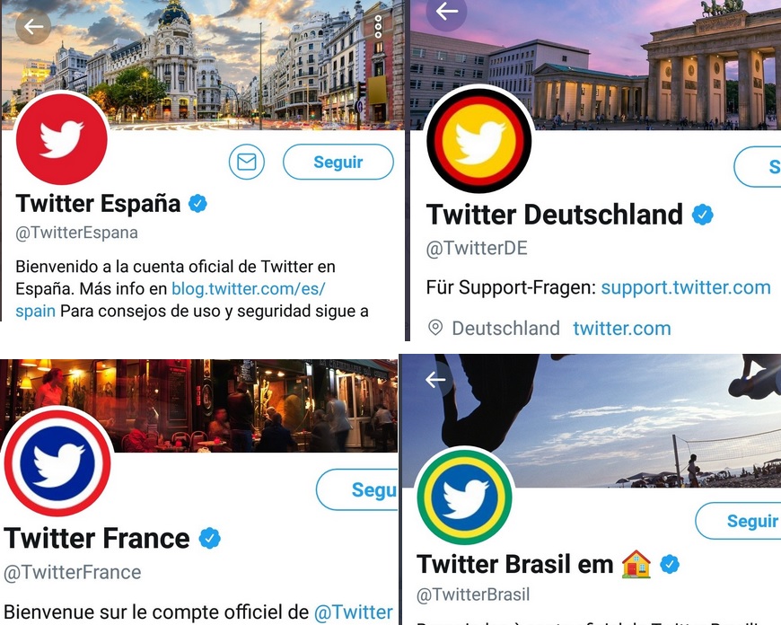
Task: Open blog.twitter.com/es/ link in España bio
Action: pos(249,289)
